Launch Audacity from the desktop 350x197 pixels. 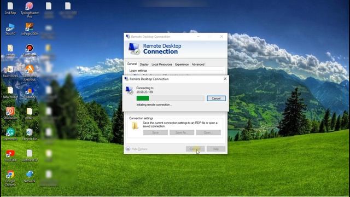click(x=30, y=92)
